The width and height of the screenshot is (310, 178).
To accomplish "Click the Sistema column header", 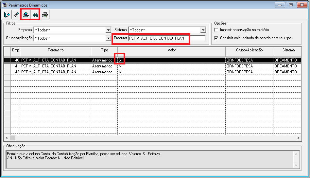I will click(x=287, y=52).
